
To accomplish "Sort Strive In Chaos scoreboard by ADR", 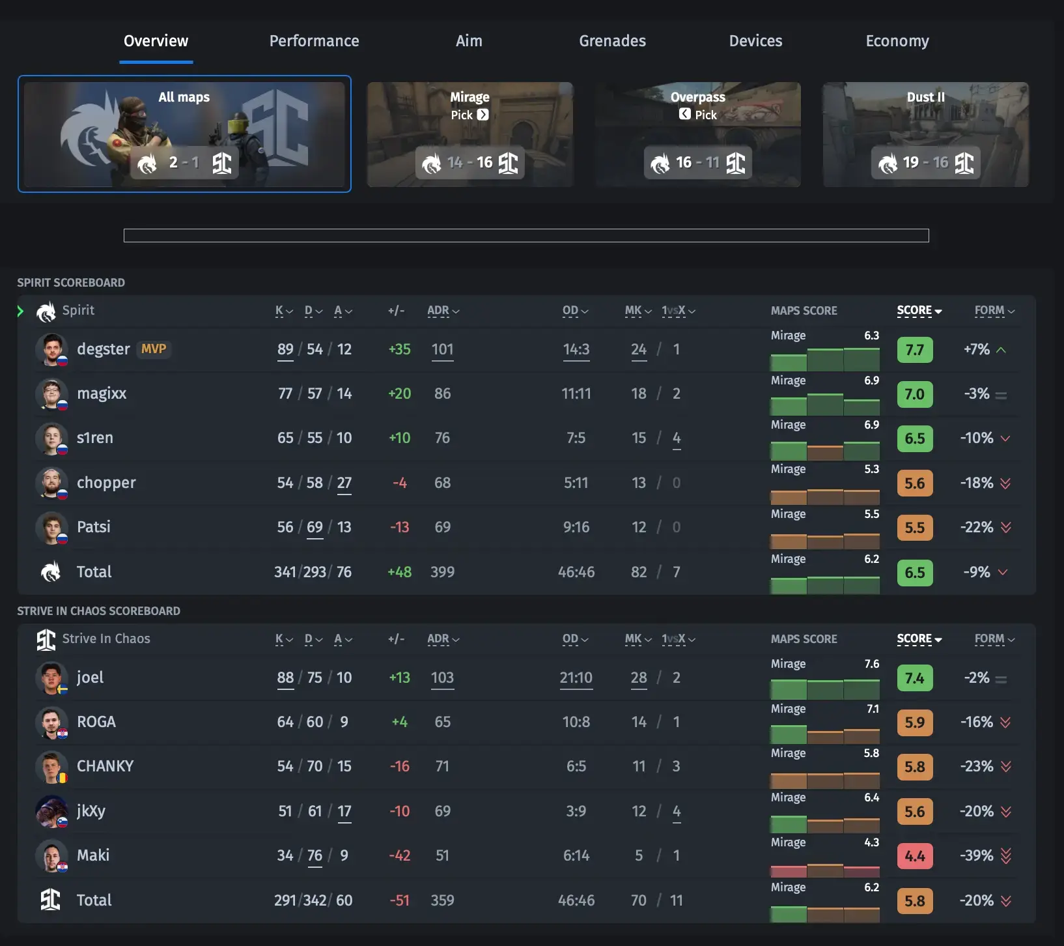I will click(x=443, y=639).
